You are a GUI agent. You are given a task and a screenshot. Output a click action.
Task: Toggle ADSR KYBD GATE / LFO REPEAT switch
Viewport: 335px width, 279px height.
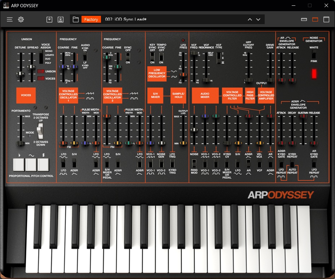pos(281,163)
